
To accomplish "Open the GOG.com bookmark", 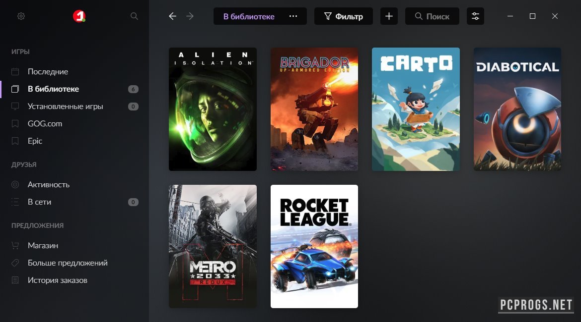I will [45, 124].
